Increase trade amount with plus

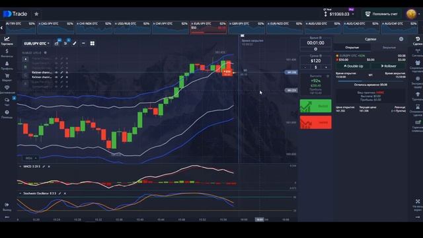coord(326,67)
